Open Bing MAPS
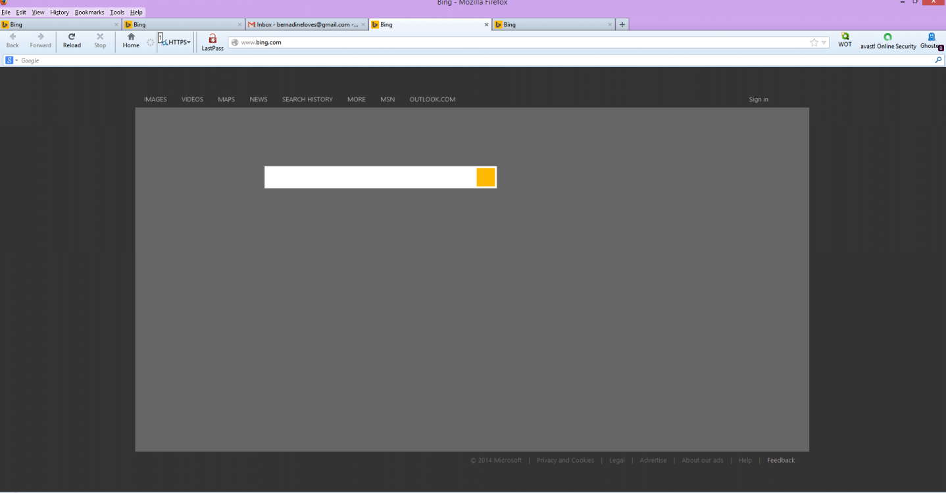Image resolution: width=946 pixels, height=493 pixels. [x=226, y=100]
